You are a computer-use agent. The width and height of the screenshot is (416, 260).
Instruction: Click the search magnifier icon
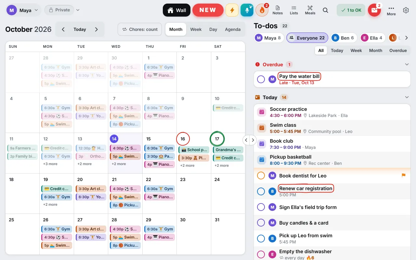click(x=325, y=10)
